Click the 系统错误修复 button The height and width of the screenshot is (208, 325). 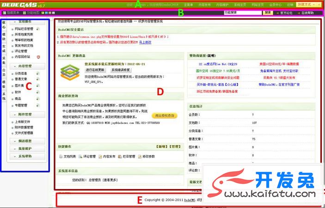point(121,70)
